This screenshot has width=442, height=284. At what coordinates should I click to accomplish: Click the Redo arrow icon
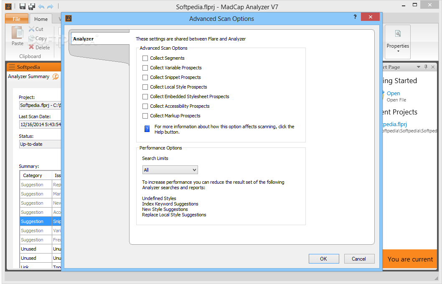50,7
